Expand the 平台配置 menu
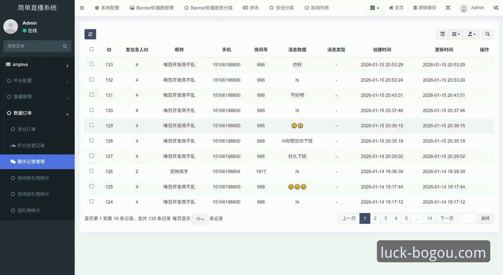 click(x=37, y=81)
